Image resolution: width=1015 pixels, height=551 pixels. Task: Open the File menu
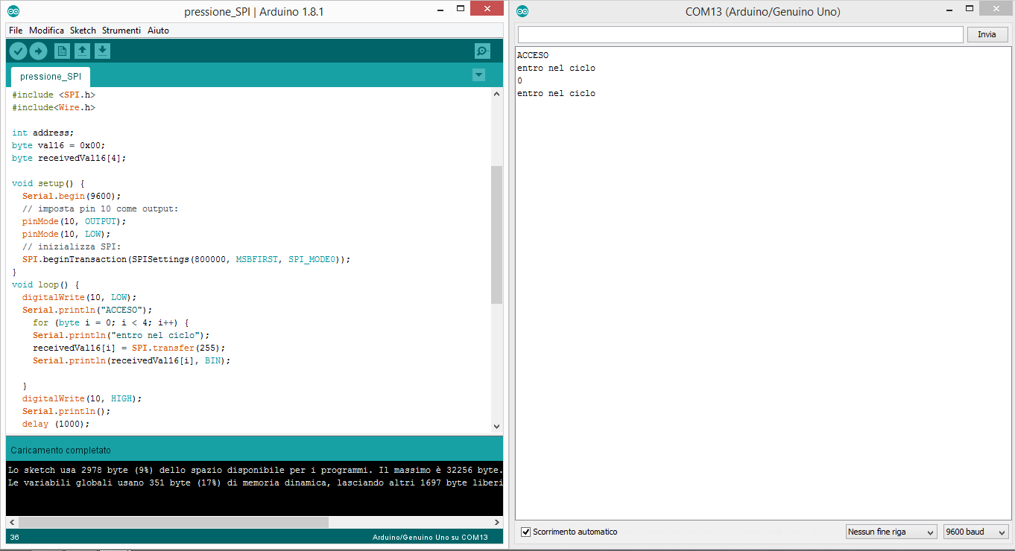[16, 31]
